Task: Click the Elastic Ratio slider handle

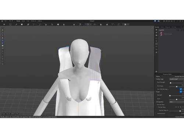Action: coord(177,99)
